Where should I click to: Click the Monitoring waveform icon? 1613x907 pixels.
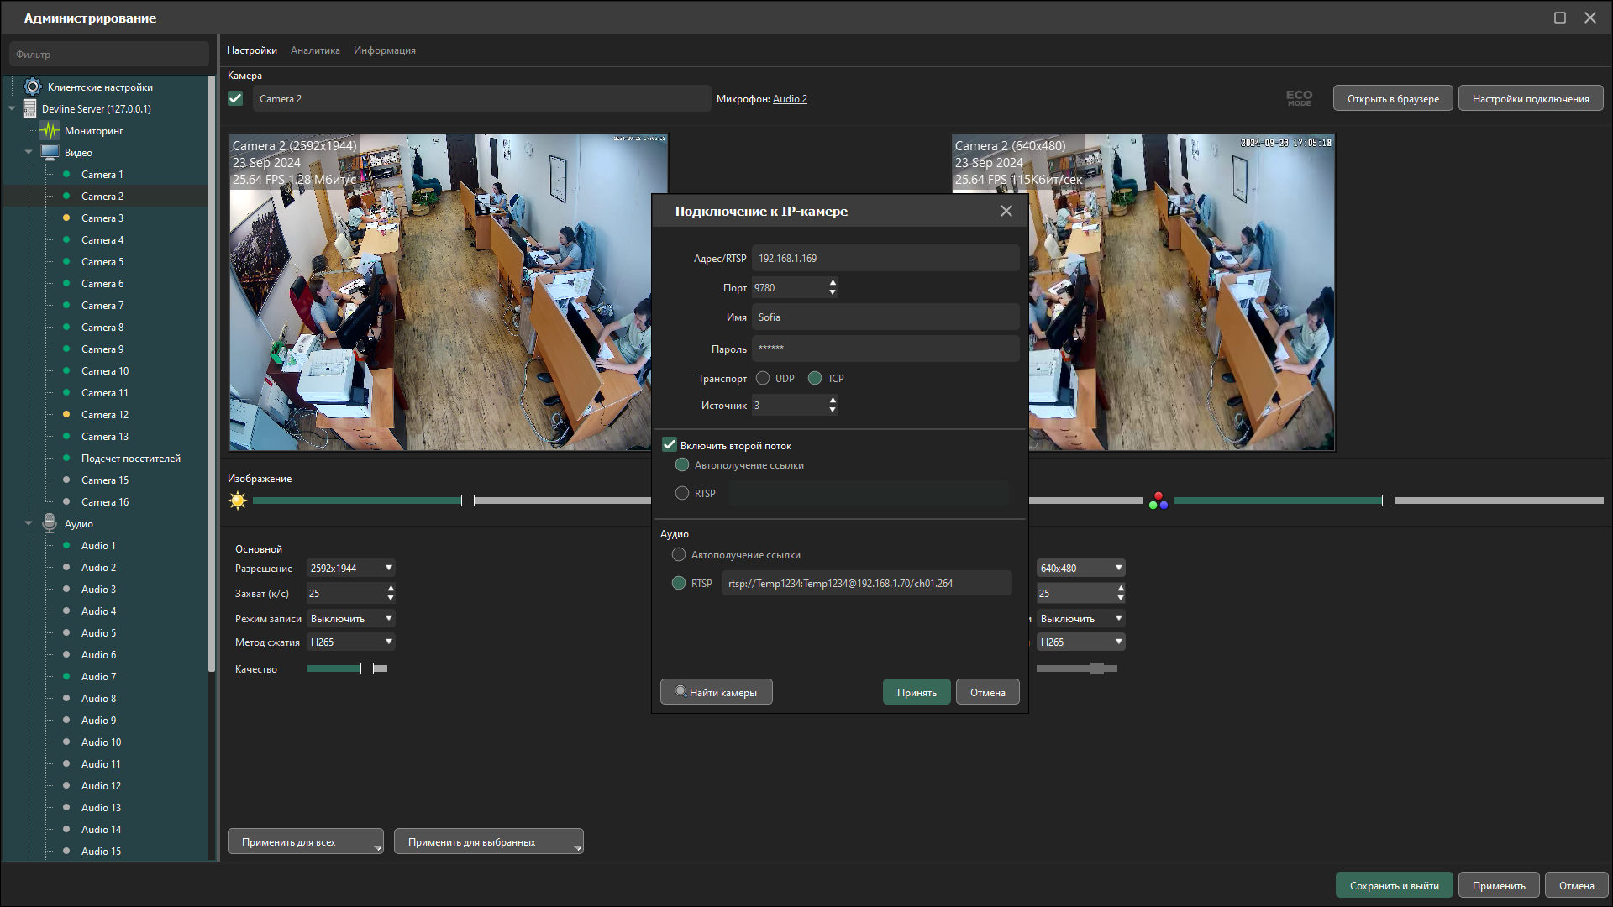pos(50,131)
